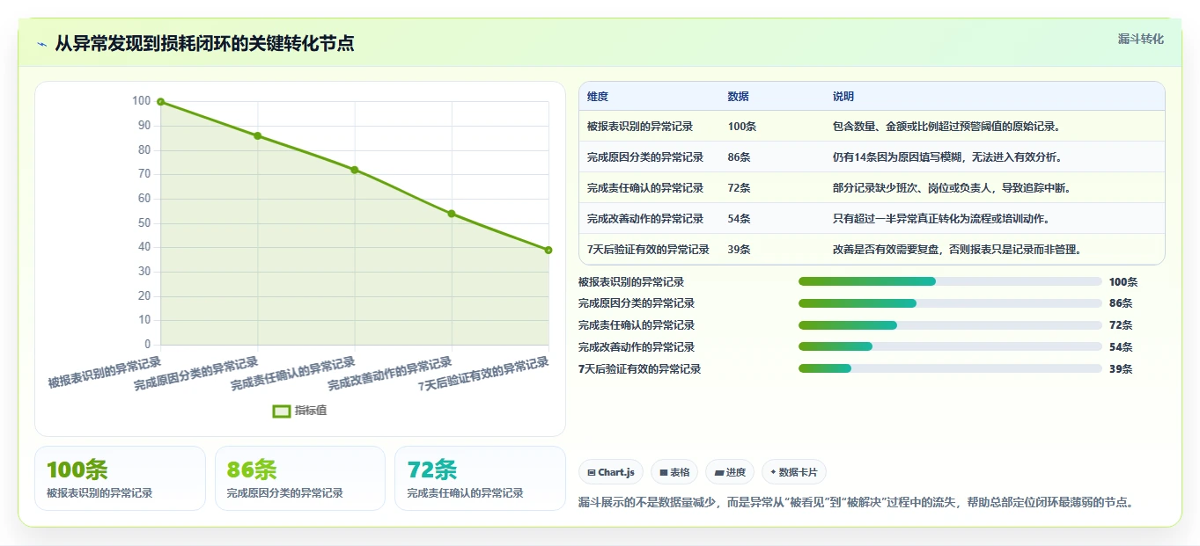Click the lightning icon beside the page title

[x=42, y=43]
